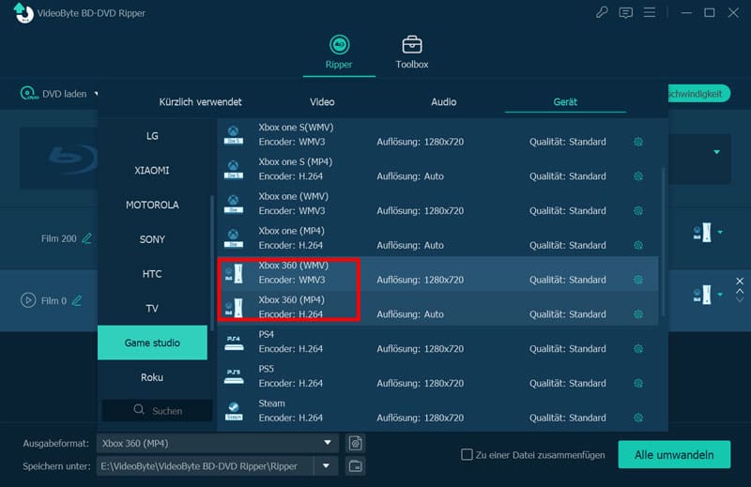Click the PS5 console icon

(x=234, y=377)
